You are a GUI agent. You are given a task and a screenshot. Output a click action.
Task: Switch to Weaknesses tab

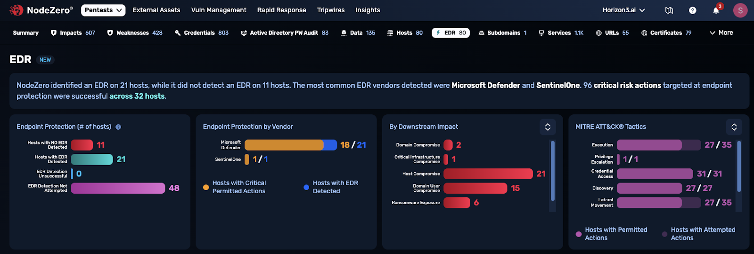(x=135, y=33)
